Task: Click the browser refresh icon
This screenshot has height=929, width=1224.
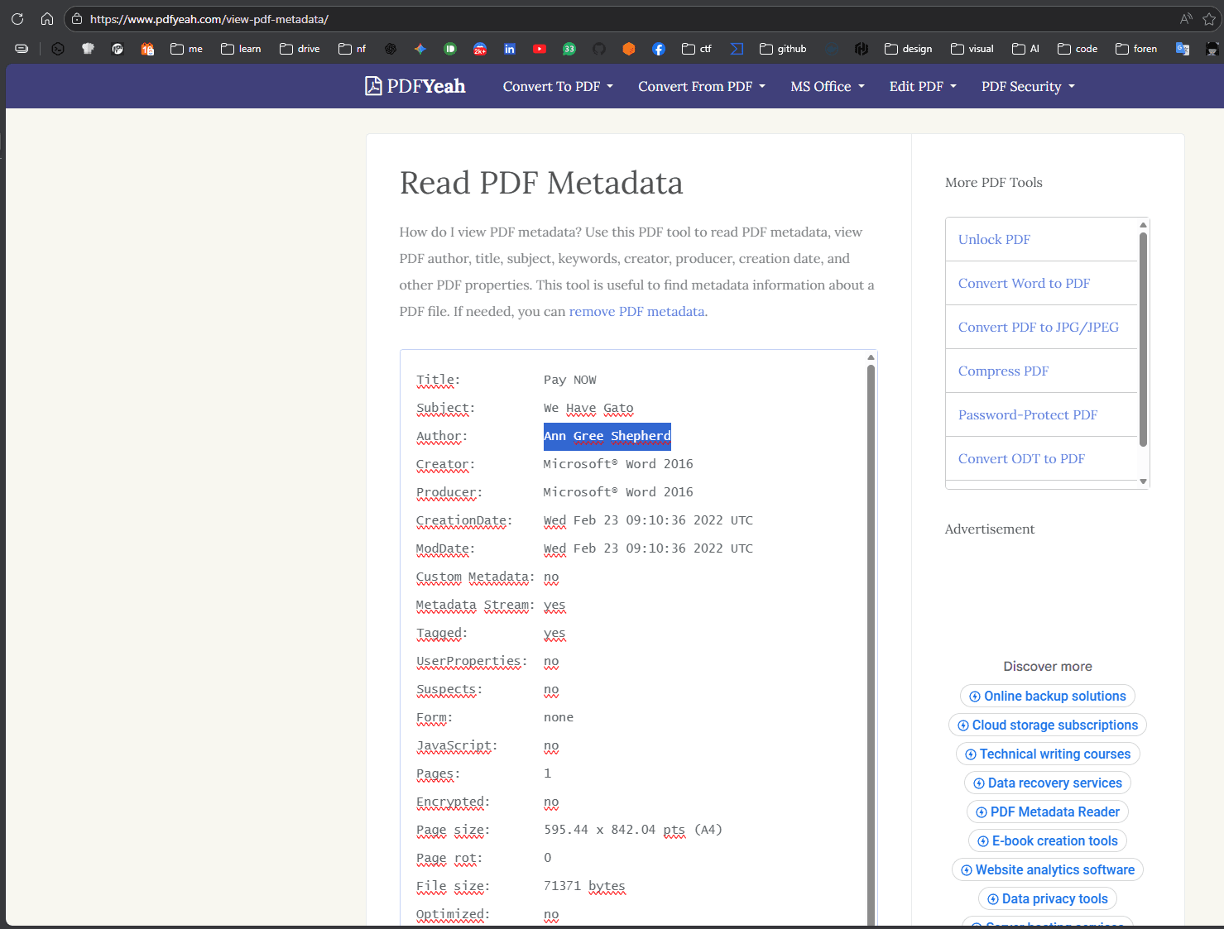Action: tap(17, 19)
